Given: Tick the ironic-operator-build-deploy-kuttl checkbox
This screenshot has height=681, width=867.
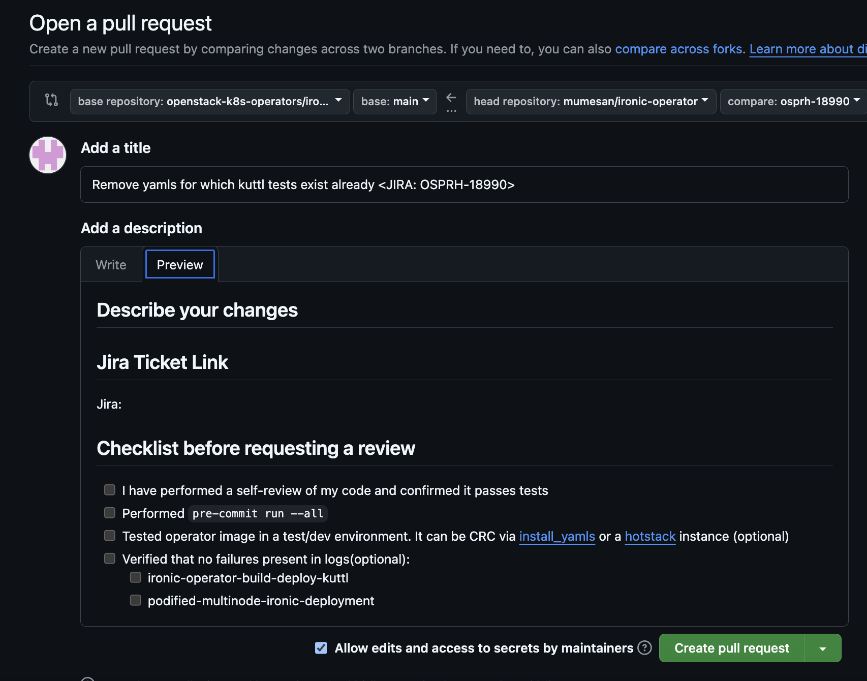Looking at the screenshot, I should point(136,577).
